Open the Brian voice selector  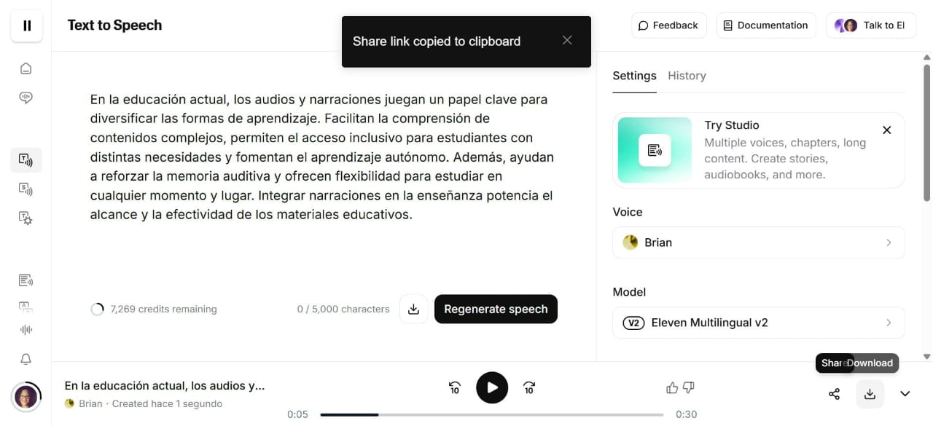(x=758, y=242)
